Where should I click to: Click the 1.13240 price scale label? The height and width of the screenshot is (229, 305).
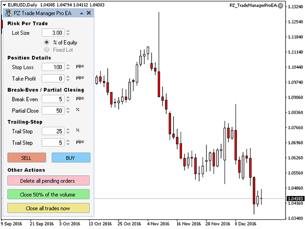pos(295,7)
